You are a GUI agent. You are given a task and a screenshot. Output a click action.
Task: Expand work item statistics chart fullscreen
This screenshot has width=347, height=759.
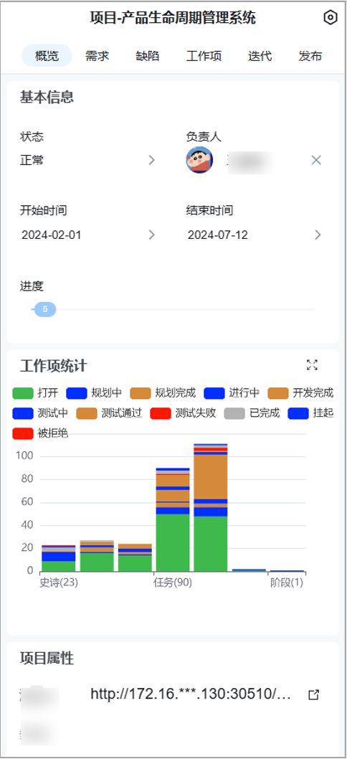[312, 365]
